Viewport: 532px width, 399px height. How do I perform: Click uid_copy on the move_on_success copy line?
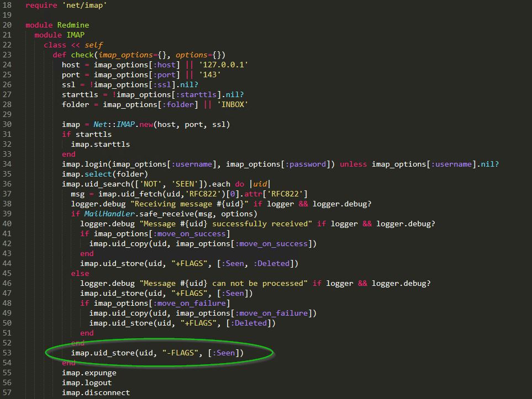pyautogui.click(x=130, y=244)
